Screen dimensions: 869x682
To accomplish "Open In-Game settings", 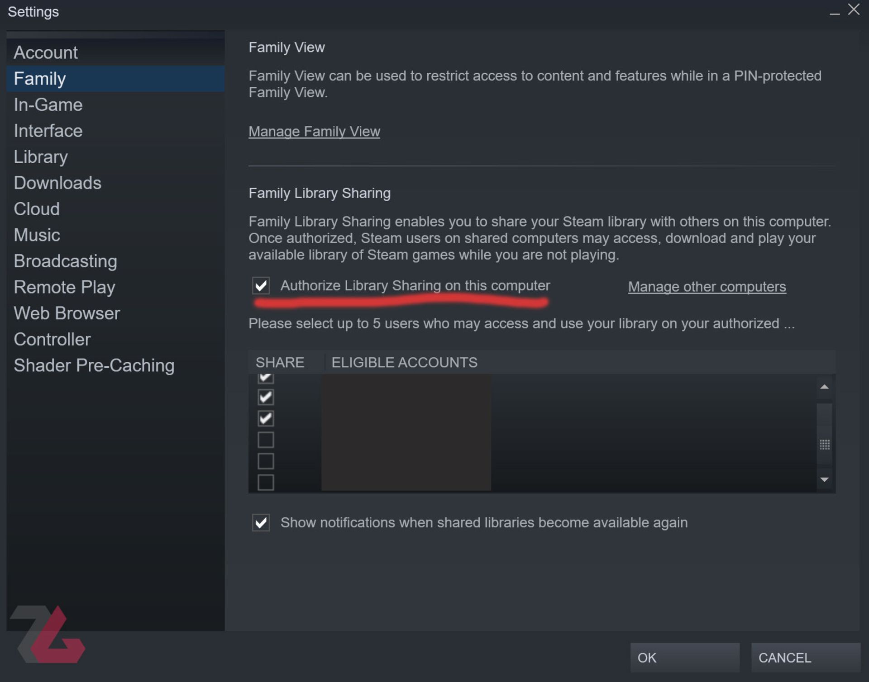I will (115, 105).
